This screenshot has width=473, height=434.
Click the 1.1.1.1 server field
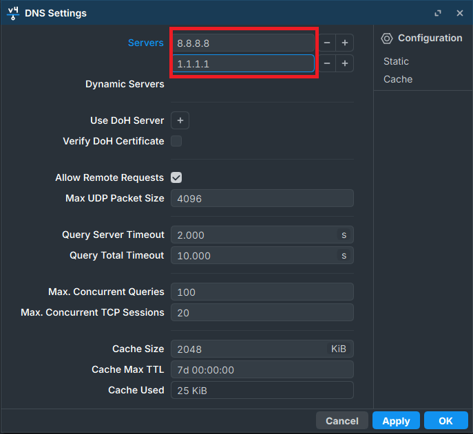click(244, 63)
